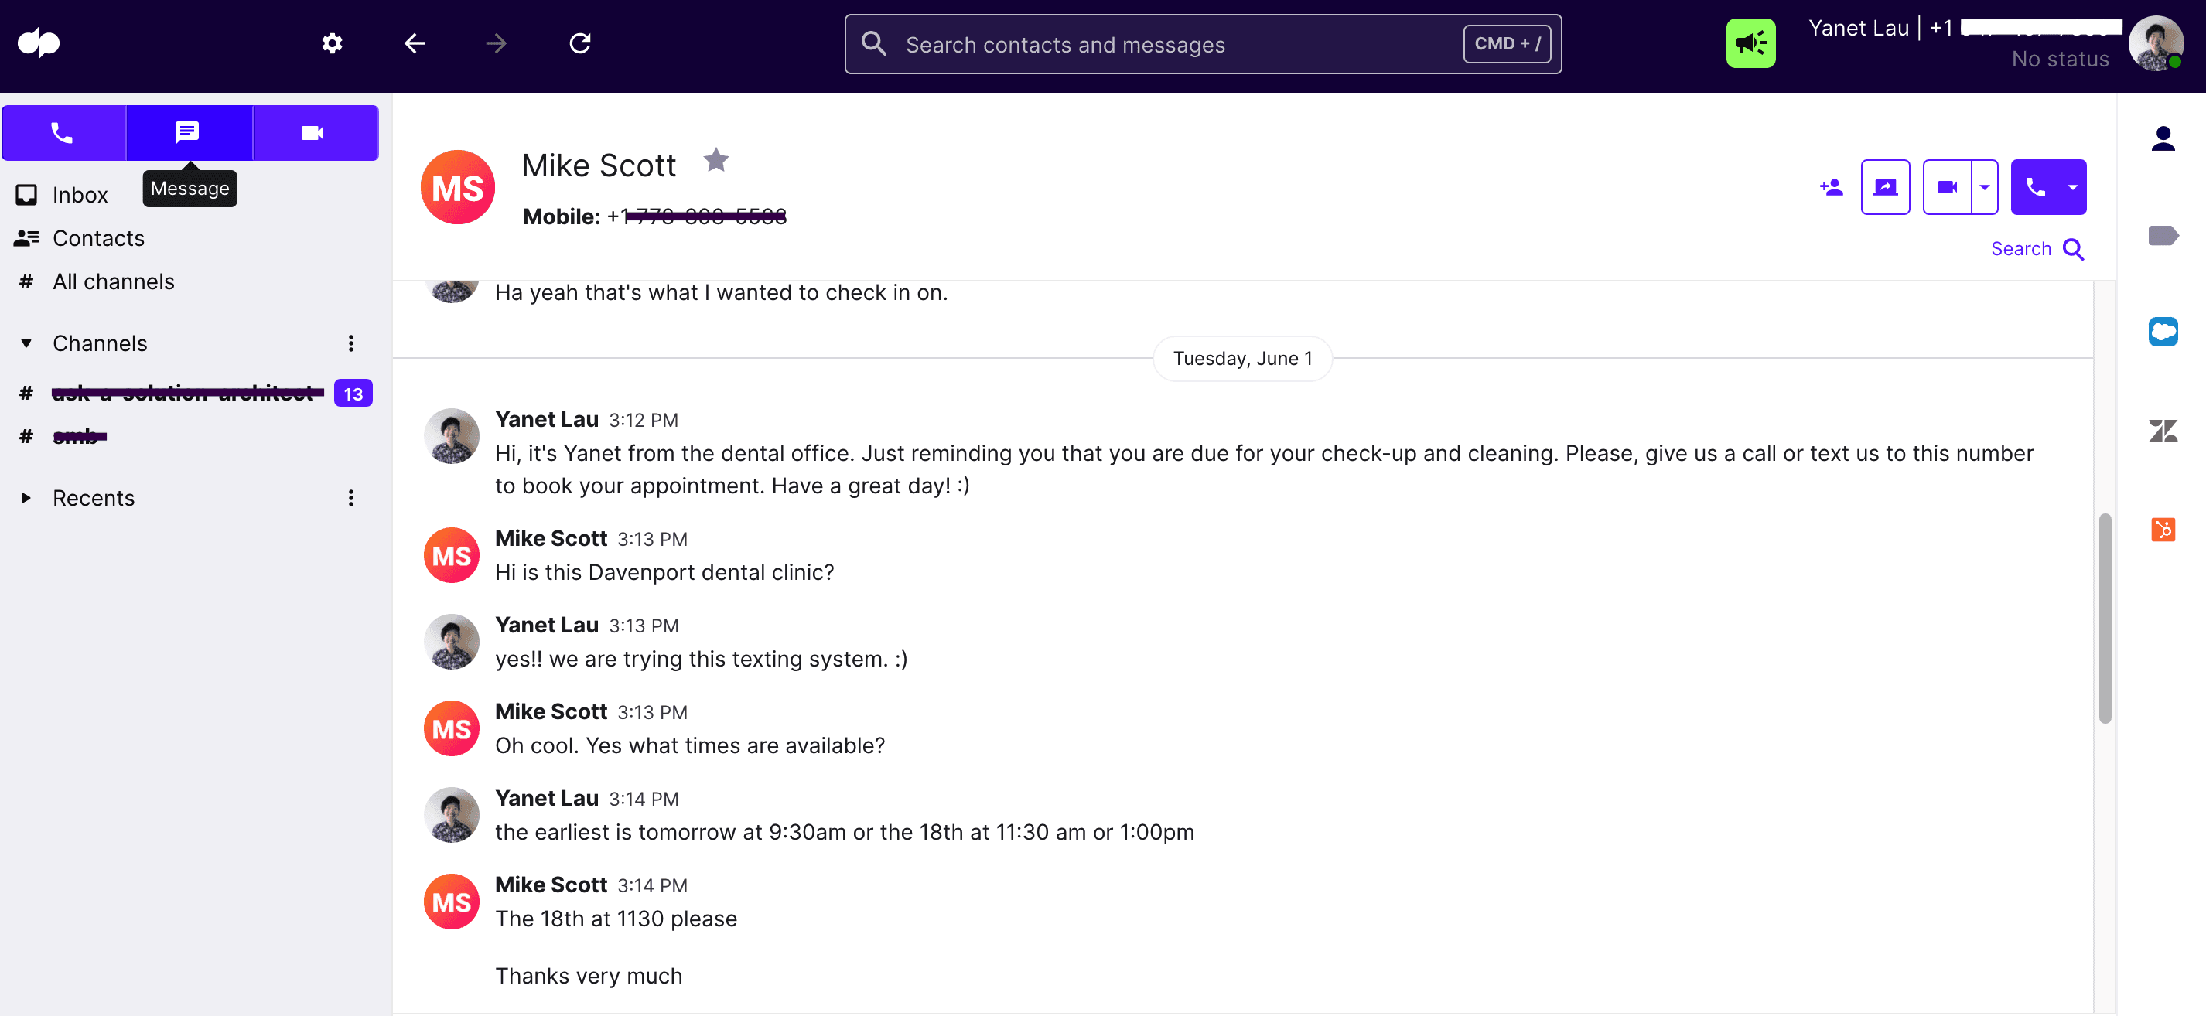Open the user profile icon on right panel
The height and width of the screenshot is (1016, 2206).
click(x=2165, y=137)
